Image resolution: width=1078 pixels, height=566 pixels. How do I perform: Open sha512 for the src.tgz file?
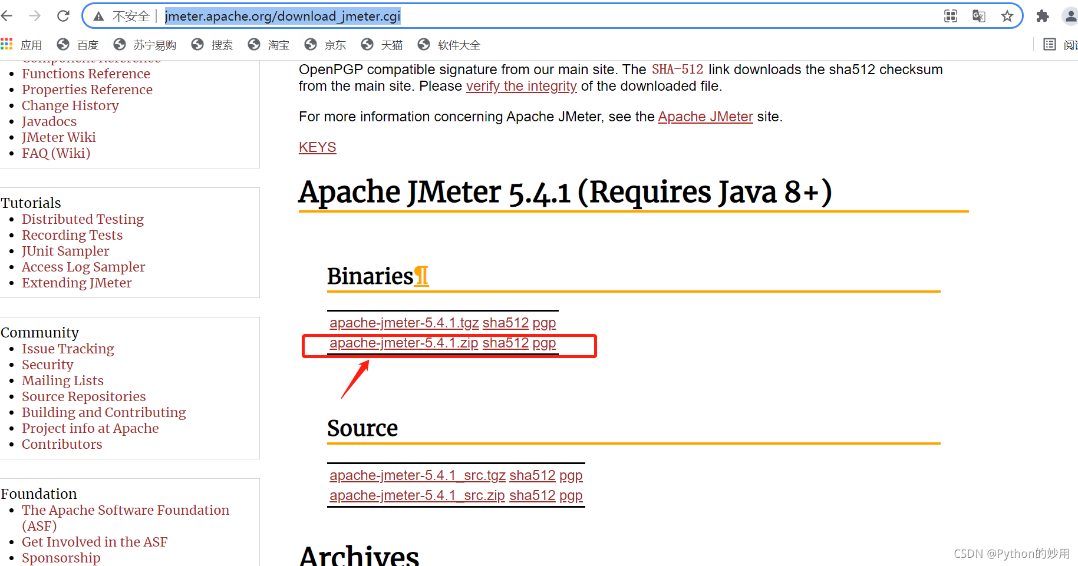pos(532,475)
